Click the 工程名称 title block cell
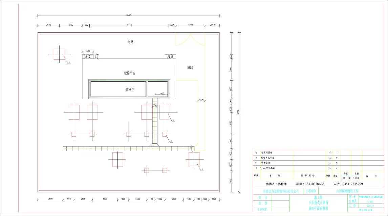This screenshot has width=388, height=216. 310,191
